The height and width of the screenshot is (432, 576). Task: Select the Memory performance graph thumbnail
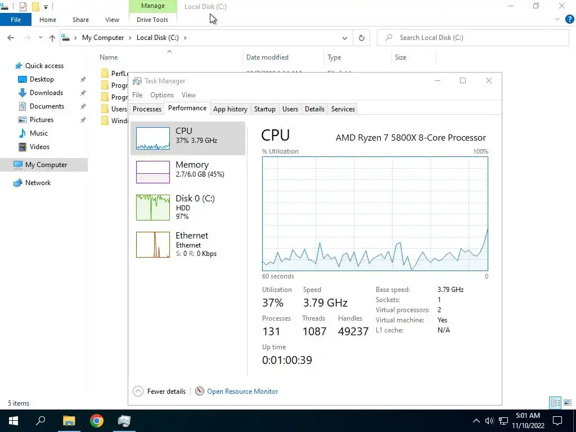pos(153,172)
